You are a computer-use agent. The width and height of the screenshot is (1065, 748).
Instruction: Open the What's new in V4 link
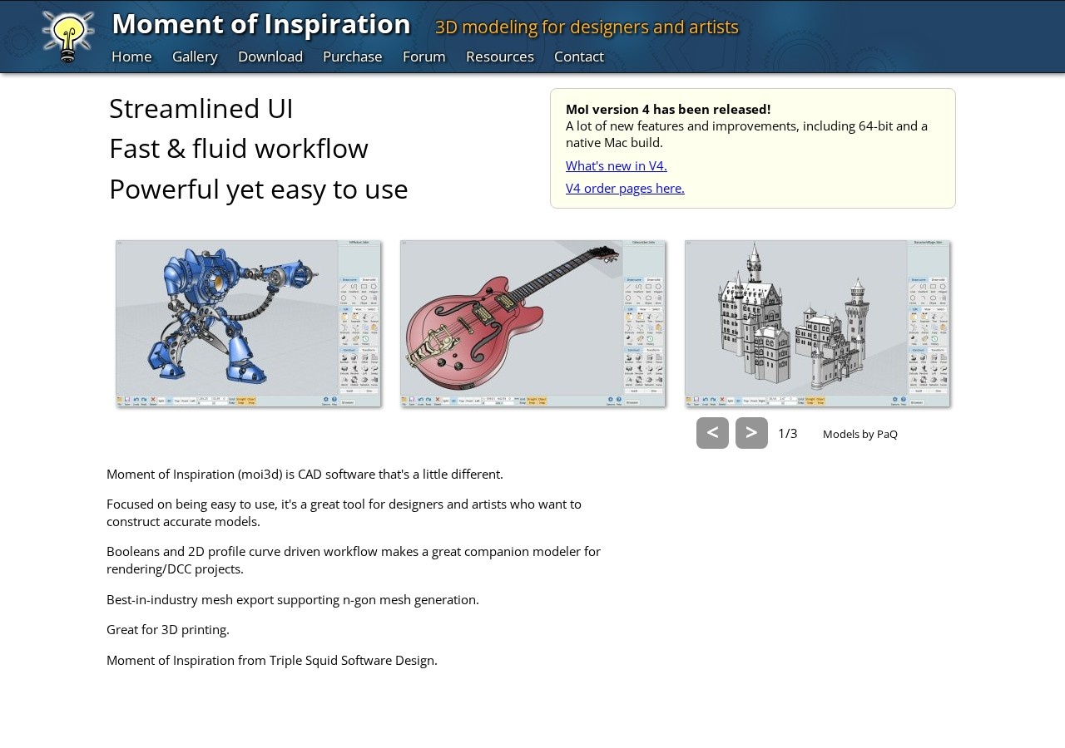[x=617, y=165]
